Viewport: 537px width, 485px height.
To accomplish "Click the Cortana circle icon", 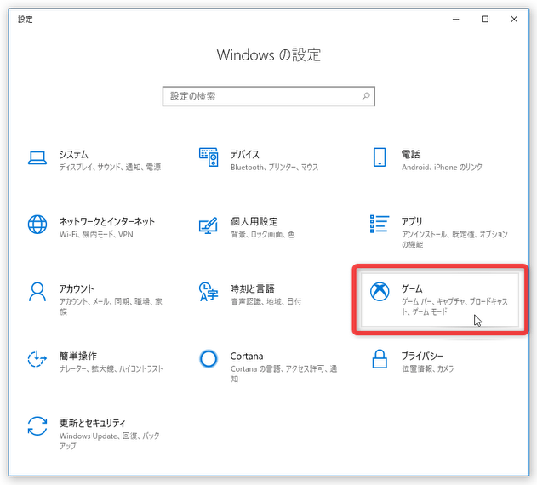I will point(209,358).
